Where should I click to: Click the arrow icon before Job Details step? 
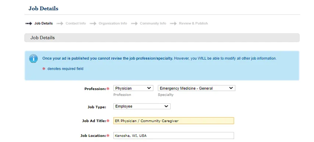tap(29, 24)
